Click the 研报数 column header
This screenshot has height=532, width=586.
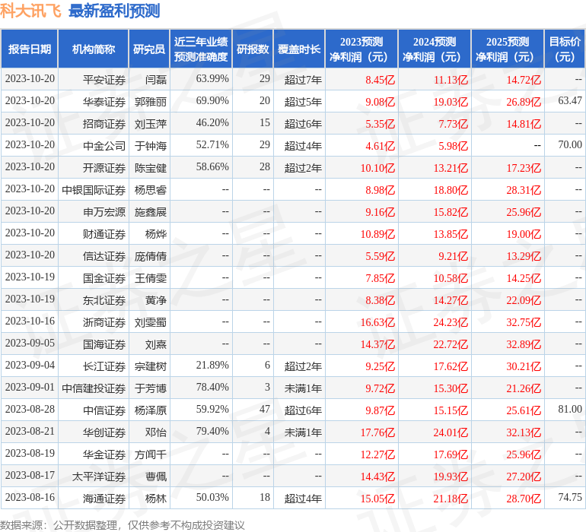pyautogui.click(x=253, y=49)
